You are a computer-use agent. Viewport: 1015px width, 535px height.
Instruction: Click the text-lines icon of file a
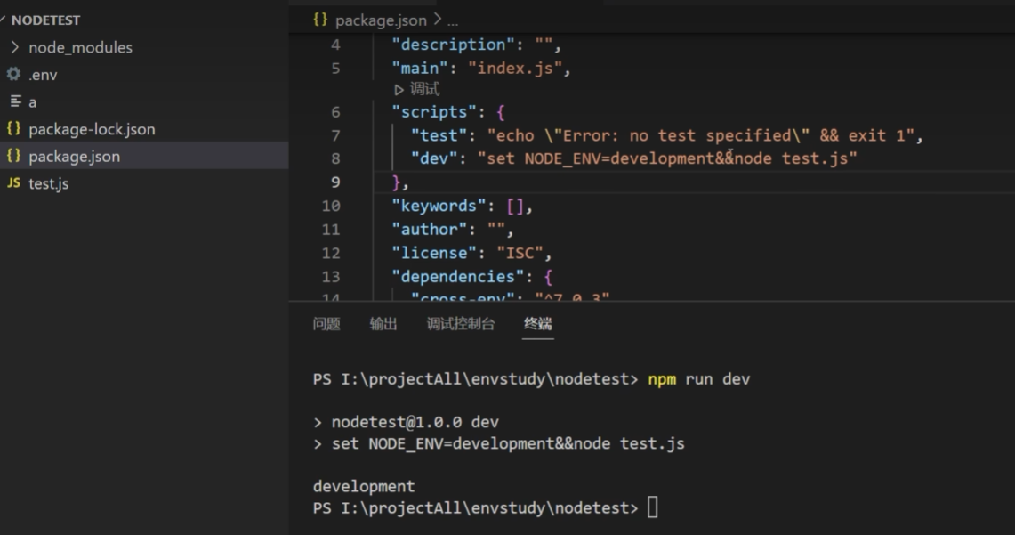(15, 101)
